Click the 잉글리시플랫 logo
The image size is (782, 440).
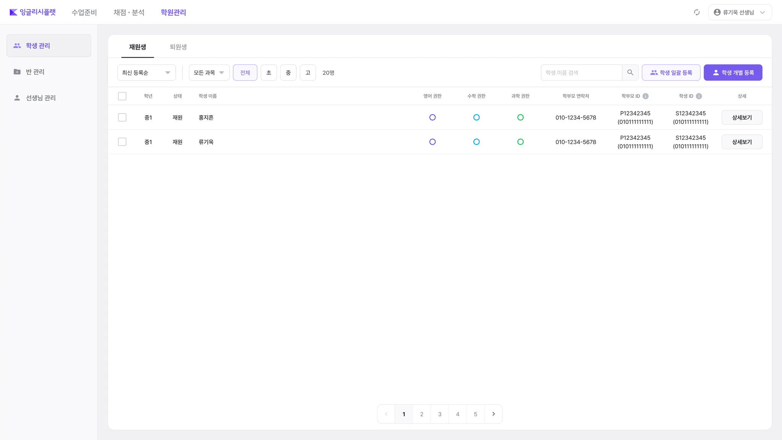32,12
